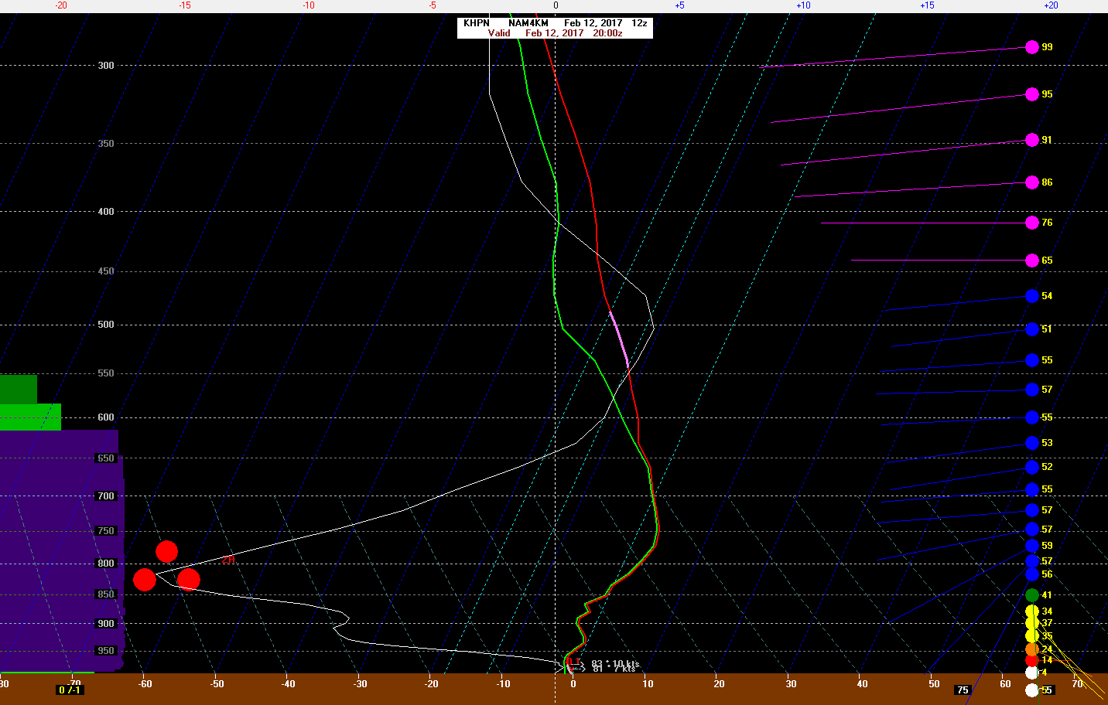Click the dark green bar on left edge

tap(18, 389)
